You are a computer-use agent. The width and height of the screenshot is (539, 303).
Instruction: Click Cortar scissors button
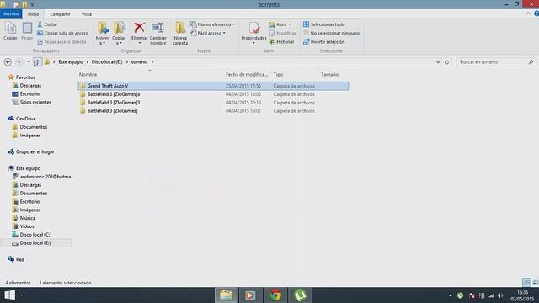[x=47, y=24]
